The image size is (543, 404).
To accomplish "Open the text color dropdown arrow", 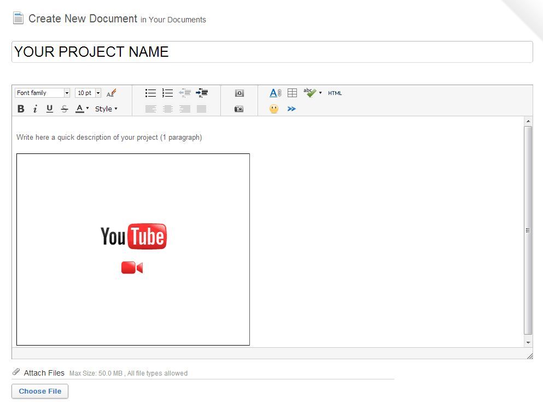I will 87,108.
